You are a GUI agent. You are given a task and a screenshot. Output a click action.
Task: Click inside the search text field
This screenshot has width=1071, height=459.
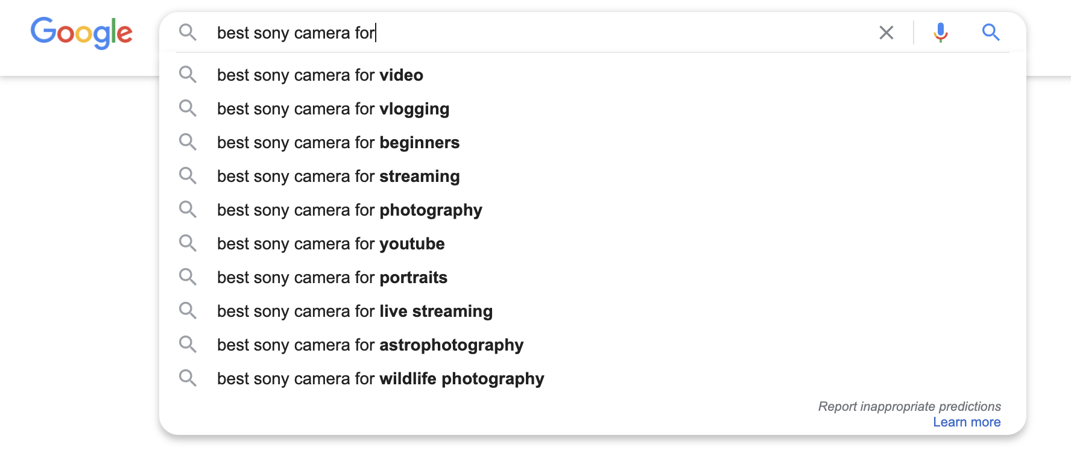[x=543, y=33]
